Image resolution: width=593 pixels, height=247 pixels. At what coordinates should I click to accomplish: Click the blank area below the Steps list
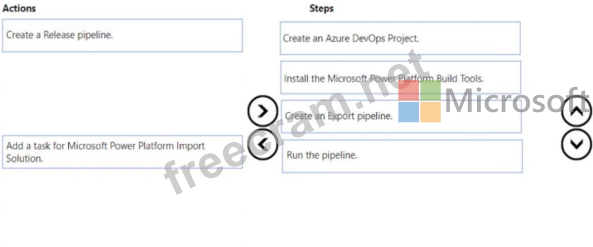click(401, 207)
